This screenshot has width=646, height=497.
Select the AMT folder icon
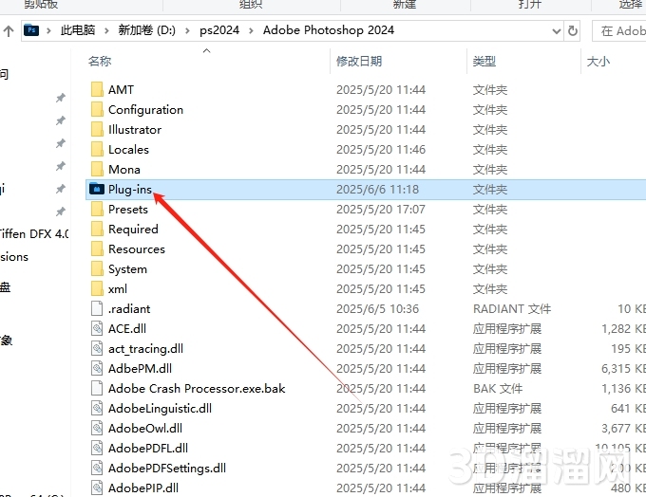point(97,89)
